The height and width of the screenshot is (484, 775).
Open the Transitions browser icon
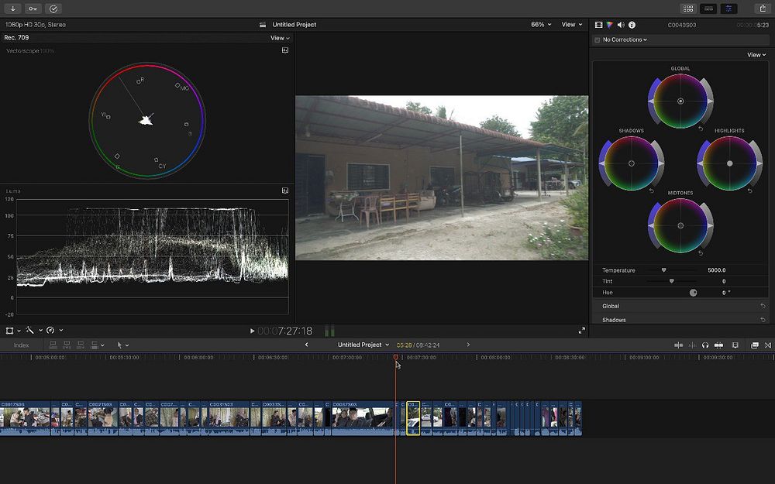tap(768, 345)
